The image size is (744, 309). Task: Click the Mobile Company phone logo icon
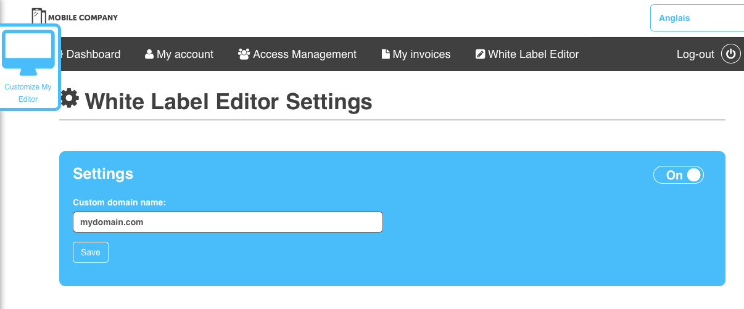(39, 17)
